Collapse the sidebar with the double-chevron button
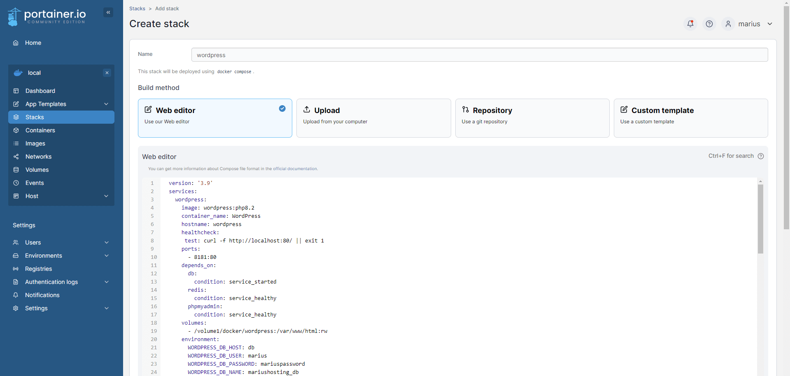790x376 pixels. point(108,12)
